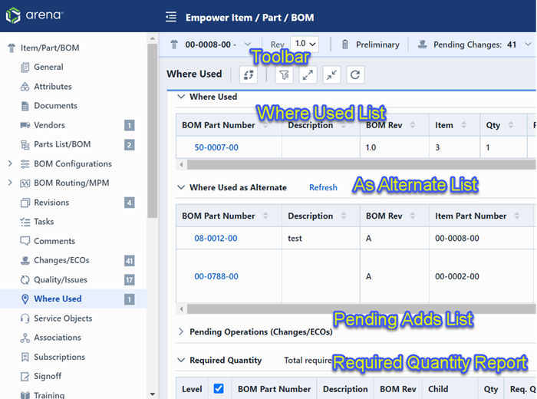This screenshot has width=537, height=399.
Task: Expand BOM Configurations tree node
Action: [10, 164]
